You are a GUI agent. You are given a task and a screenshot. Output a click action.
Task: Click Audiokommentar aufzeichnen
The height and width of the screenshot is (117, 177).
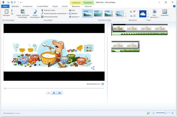pos(54,14)
